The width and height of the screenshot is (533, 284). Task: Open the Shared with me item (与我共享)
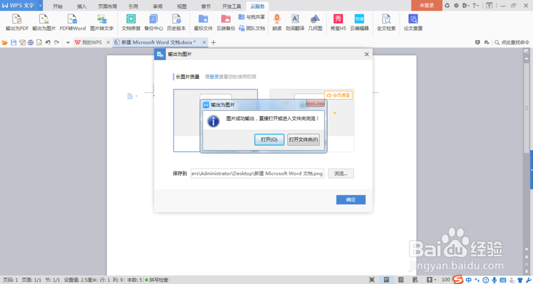(x=252, y=17)
